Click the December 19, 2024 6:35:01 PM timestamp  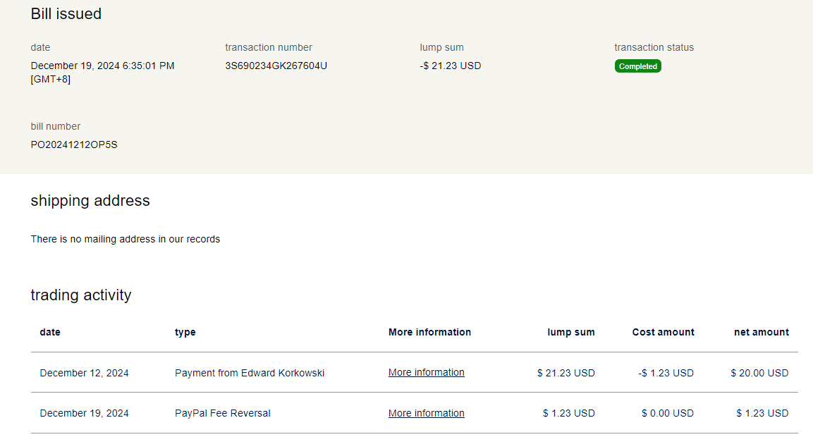102,66
